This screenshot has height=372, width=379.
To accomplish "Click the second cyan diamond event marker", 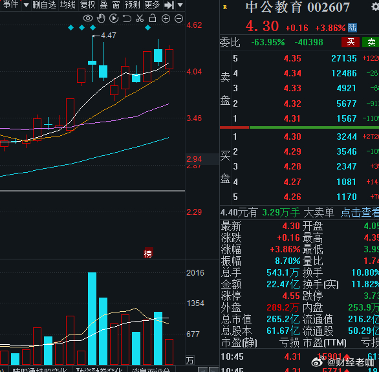I will [81, 28].
